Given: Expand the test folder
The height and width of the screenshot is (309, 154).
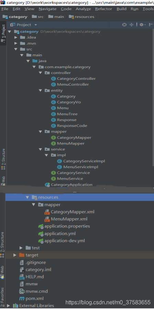Looking at the screenshot, I should pyautogui.click(x=21, y=248).
